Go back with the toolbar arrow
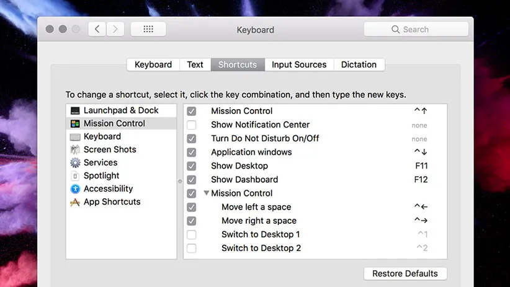 point(97,29)
